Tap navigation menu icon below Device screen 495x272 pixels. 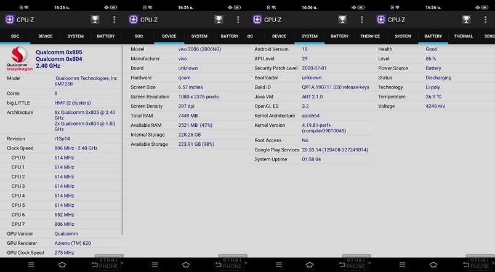coord(155,265)
